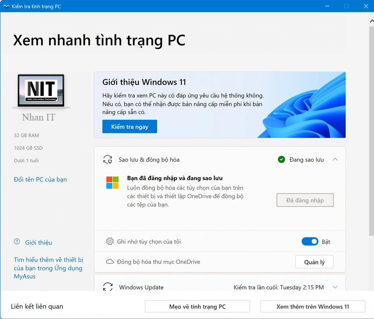This screenshot has height=319, width=374.
Task: Click the Bật label beside the toggle
Action: 326,242
